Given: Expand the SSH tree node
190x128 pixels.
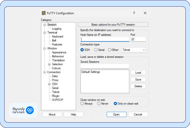Looking at the screenshot, I should (x=49, y=84).
